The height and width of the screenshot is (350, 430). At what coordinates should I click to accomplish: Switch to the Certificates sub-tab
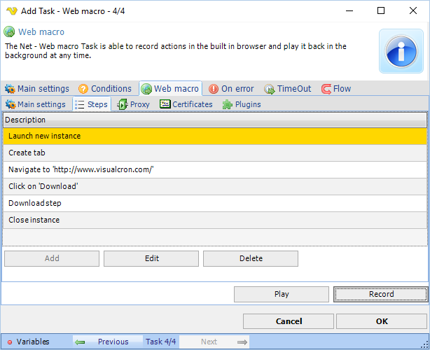tap(186, 104)
